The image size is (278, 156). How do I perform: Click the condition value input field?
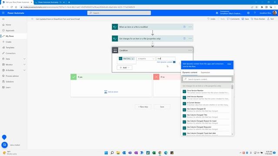pyautogui.click(x=165, y=58)
